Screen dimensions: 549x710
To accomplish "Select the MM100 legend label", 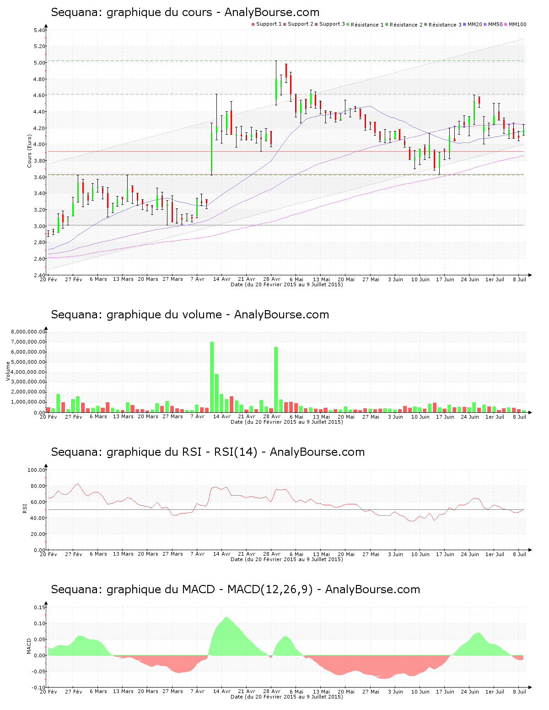I will click(x=517, y=24).
